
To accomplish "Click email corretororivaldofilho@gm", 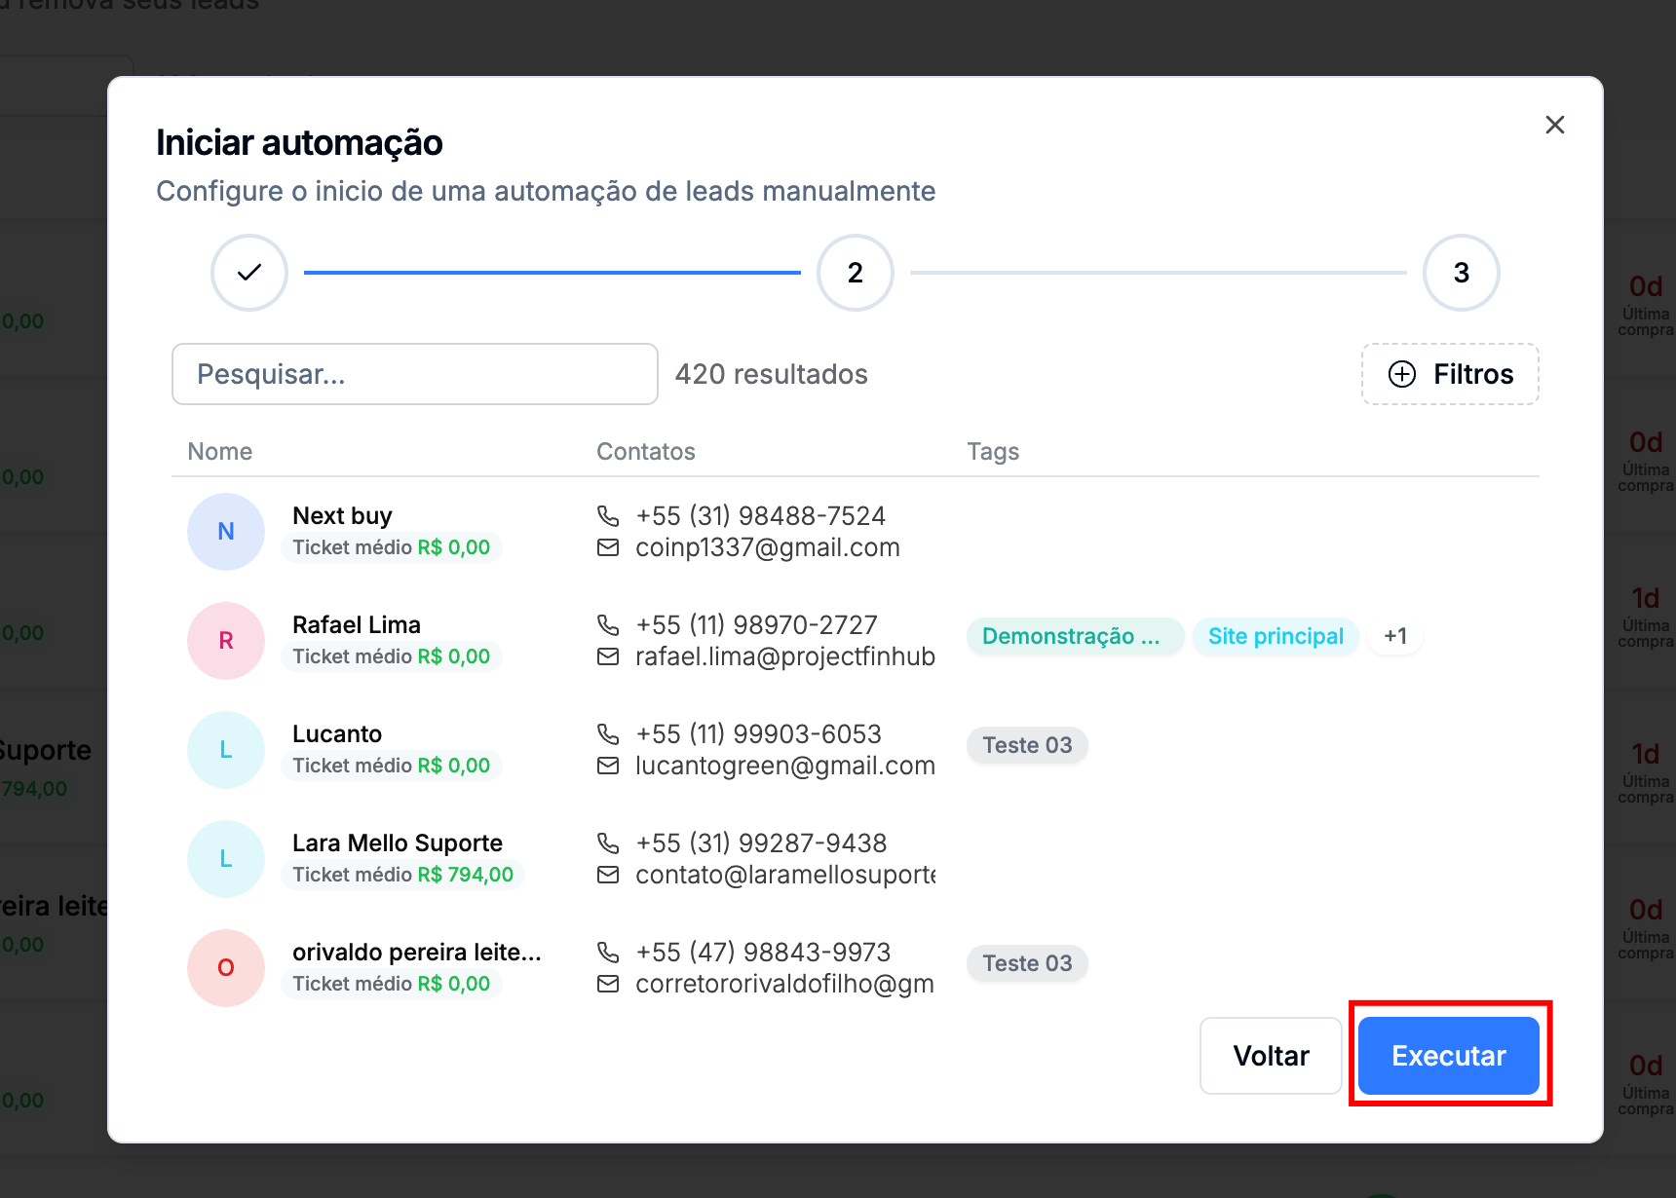I will [x=785, y=984].
